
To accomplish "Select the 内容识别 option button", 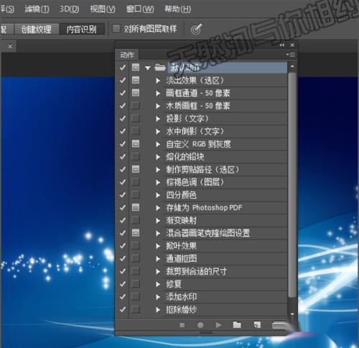I will pyautogui.click(x=82, y=29).
